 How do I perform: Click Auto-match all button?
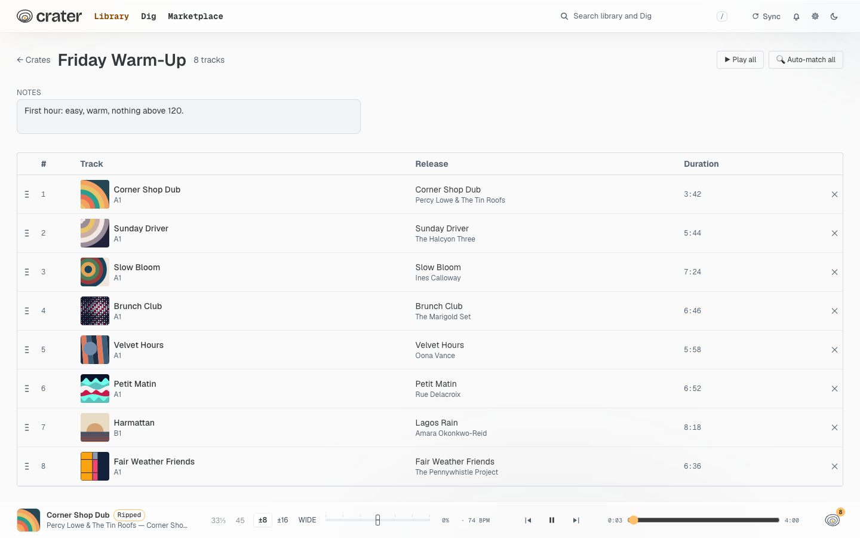pos(806,60)
